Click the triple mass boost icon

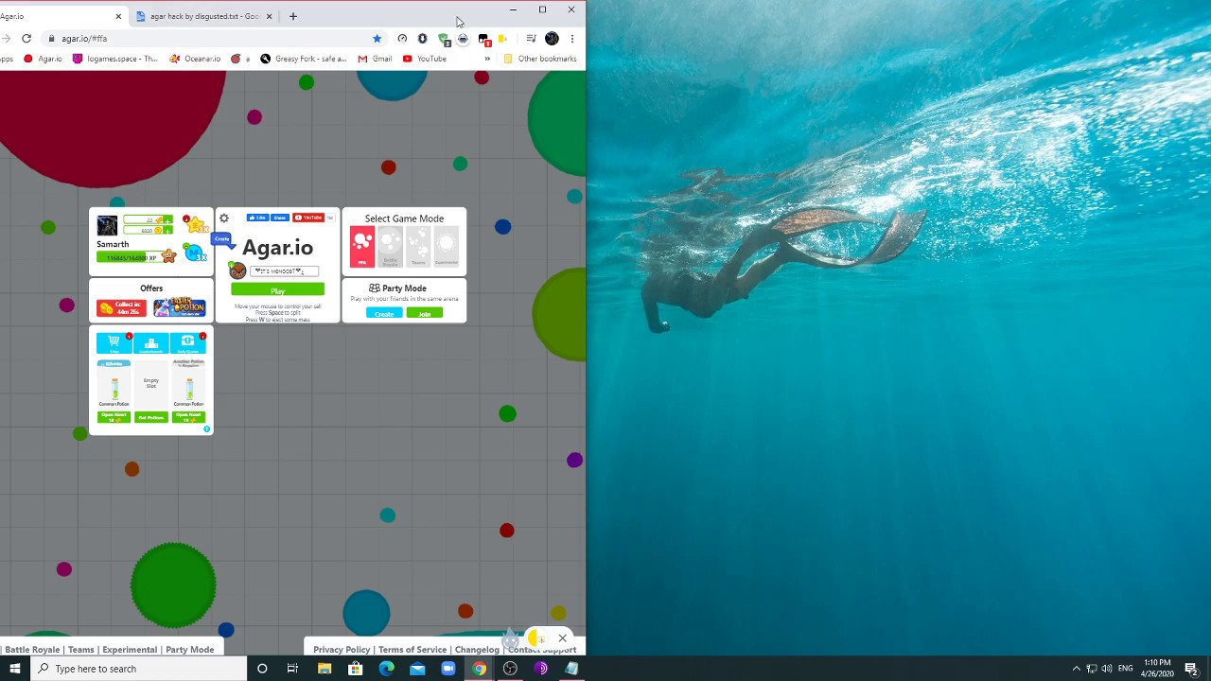click(x=195, y=253)
